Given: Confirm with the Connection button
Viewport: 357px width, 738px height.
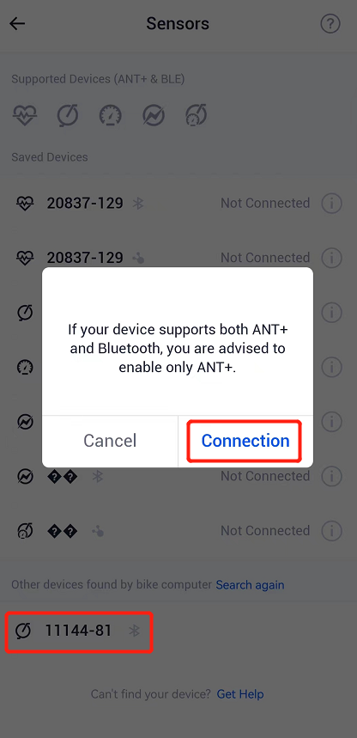Looking at the screenshot, I should click(x=245, y=441).
